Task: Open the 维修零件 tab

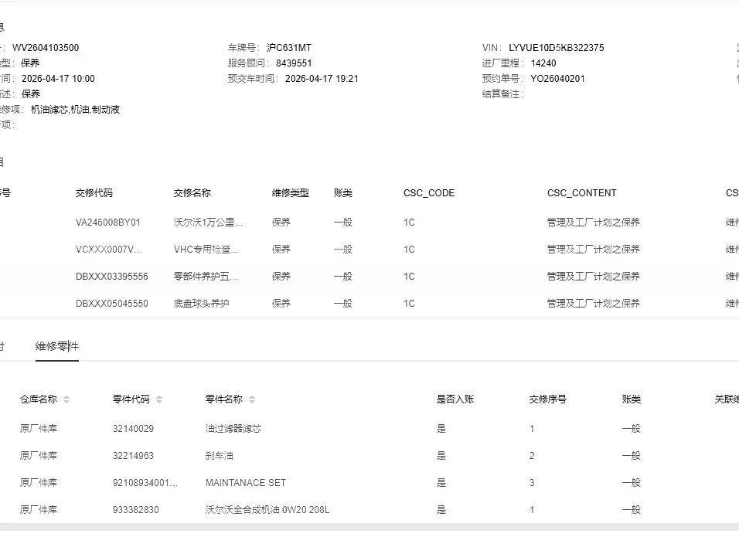Action: (57, 346)
